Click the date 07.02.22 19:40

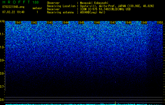click(13, 12)
